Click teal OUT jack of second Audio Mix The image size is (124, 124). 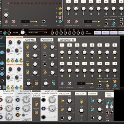point(53,84)
